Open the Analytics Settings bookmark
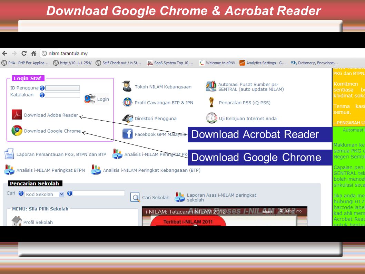This screenshot has width=365, height=274. tap(263, 63)
